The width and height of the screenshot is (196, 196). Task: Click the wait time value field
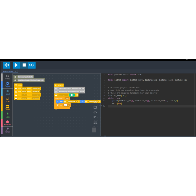point(65,105)
